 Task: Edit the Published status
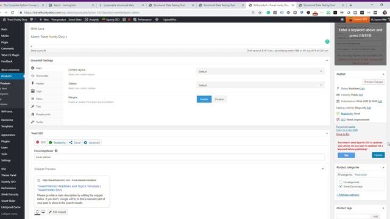(x=363, y=89)
